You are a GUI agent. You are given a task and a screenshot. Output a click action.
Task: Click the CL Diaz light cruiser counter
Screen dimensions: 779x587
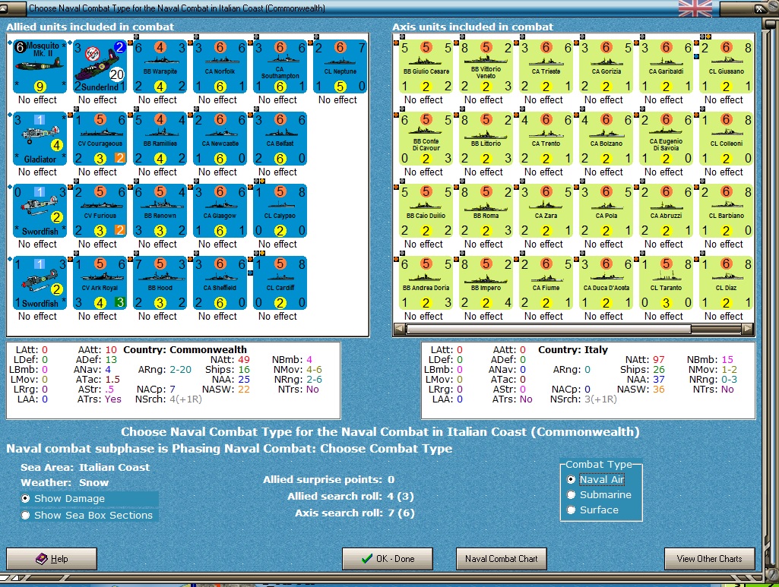click(727, 282)
